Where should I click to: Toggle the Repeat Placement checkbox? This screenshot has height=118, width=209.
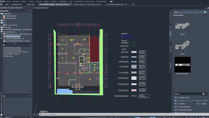175,110
